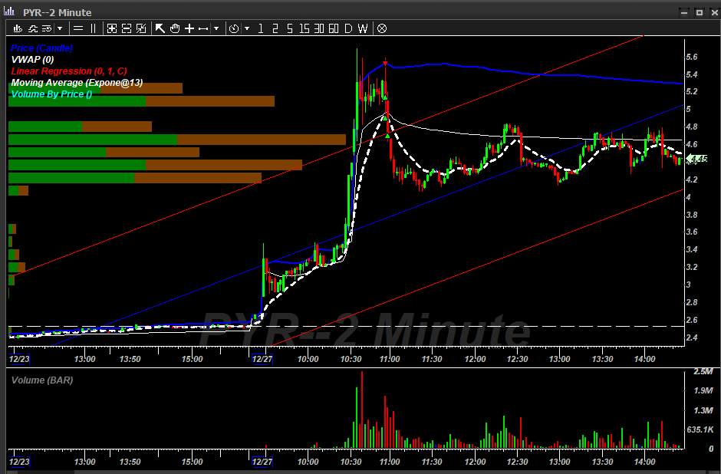
Task: Activate the crosshair plus tool
Action: pyautogui.click(x=189, y=28)
